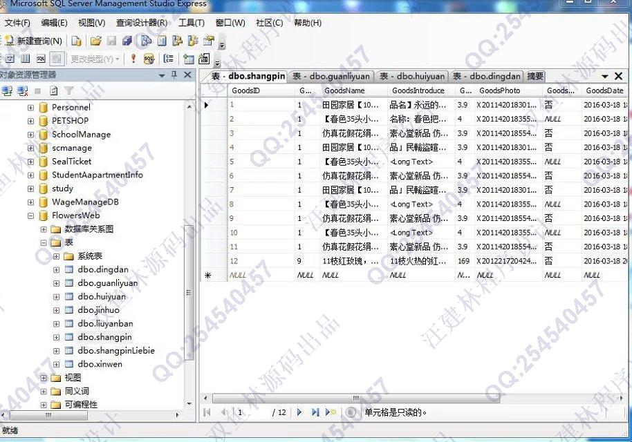Select the WageManageDB database
The image size is (632, 442).
click(x=85, y=202)
